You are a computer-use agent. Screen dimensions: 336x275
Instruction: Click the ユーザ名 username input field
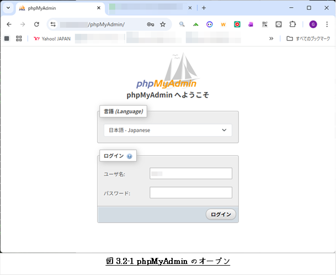(x=190, y=174)
